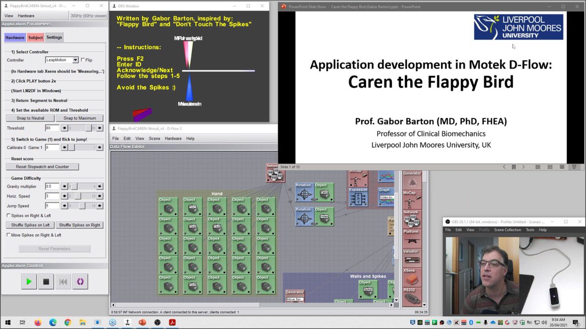The width and height of the screenshot is (586, 329).
Task: Open Firefox from the Windows taskbar
Action: point(38,323)
